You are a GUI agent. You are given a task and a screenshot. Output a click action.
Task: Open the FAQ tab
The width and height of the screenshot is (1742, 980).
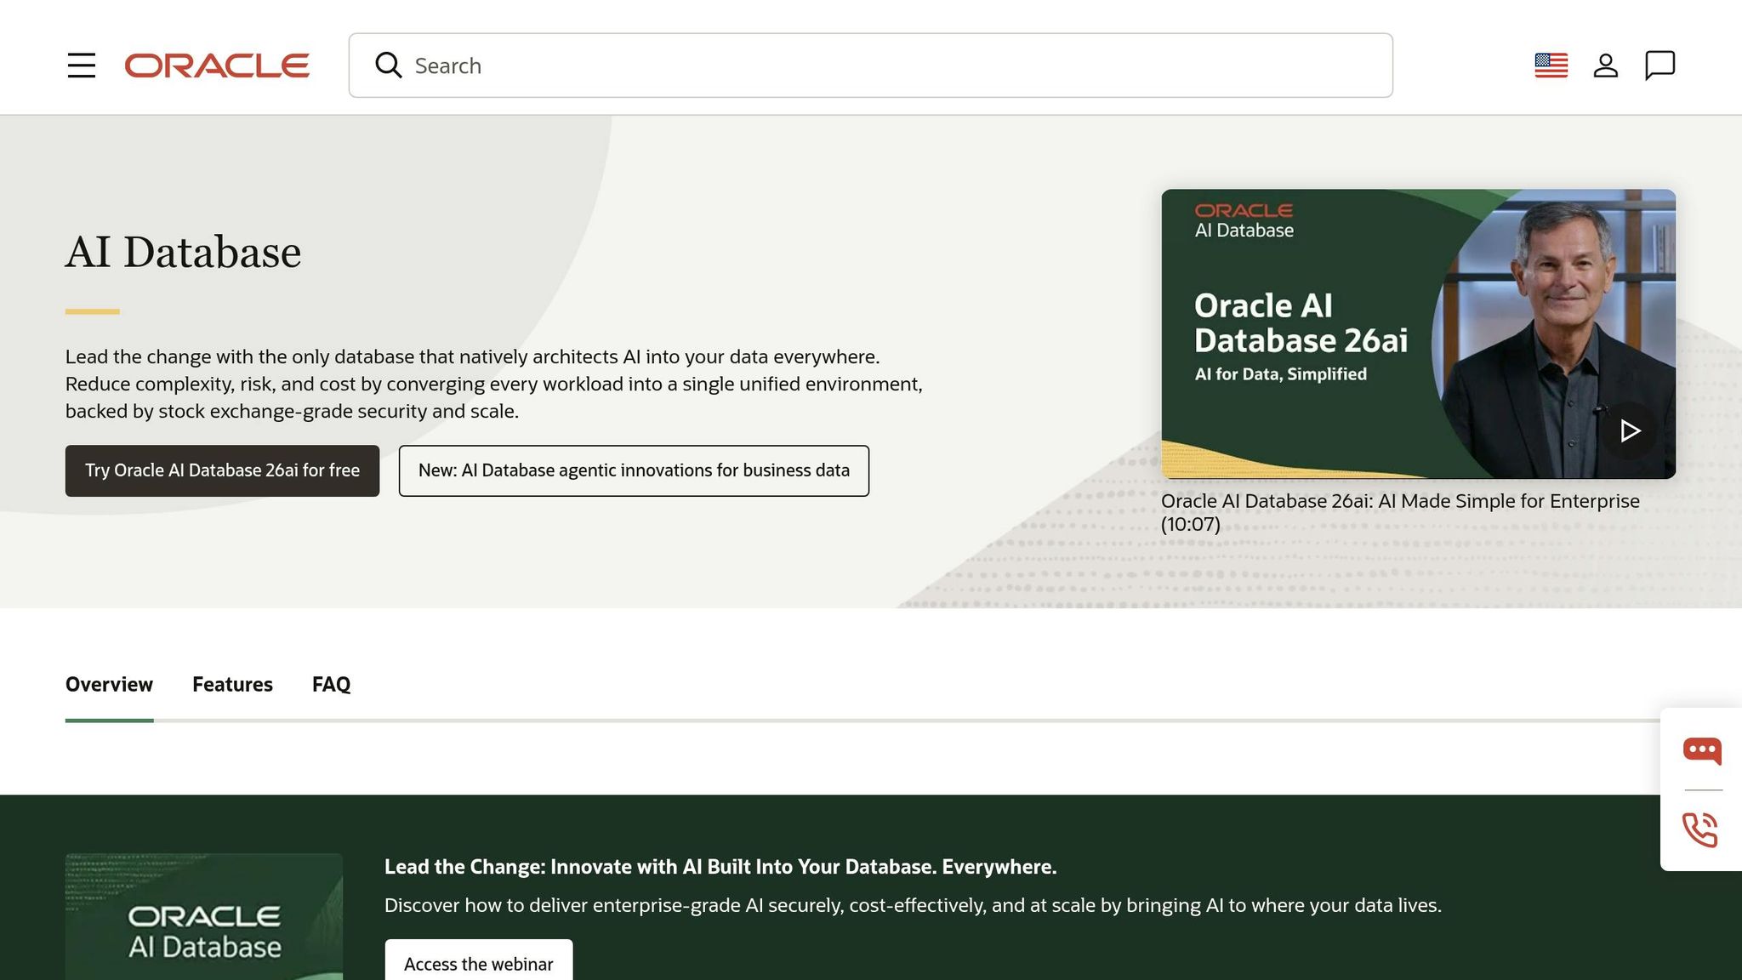pyautogui.click(x=331, y=684)
